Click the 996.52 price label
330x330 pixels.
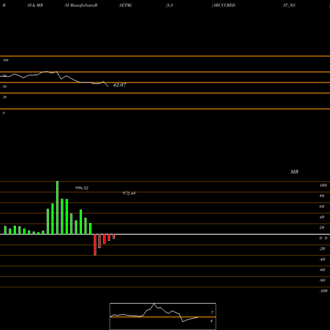[x=82, y=188]
